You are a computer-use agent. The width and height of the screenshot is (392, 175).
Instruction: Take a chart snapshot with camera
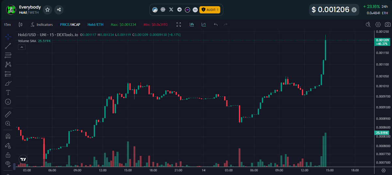[x=387, y=24]
